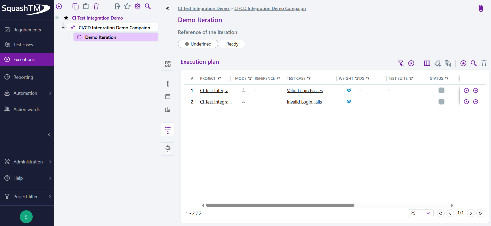Select the Undefined status option
Screen dimensions: 491x226
pyautogui.click(x=198, y=44)
